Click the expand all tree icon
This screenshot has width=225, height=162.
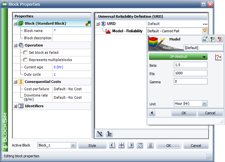tap(100, 134)
